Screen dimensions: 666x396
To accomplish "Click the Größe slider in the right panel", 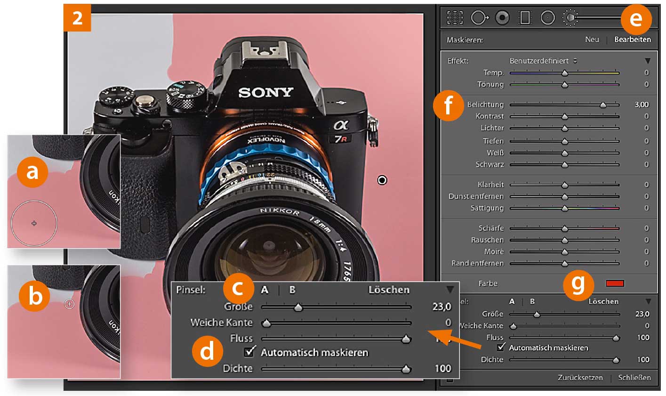I will (x=565, y=314).
